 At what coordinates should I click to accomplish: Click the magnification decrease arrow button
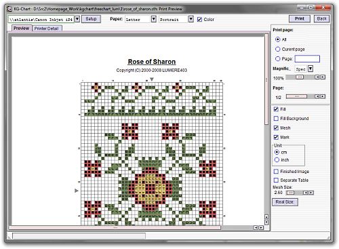317,77
